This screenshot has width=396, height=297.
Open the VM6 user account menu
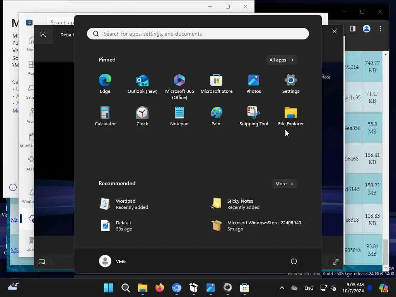click(x=113, y=261)
